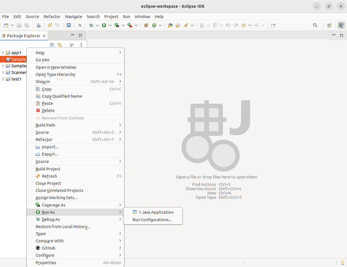This screenshot has height=267, width=347.
Task: Open the Run button dropdown arrow
Action: pos(109,25)
